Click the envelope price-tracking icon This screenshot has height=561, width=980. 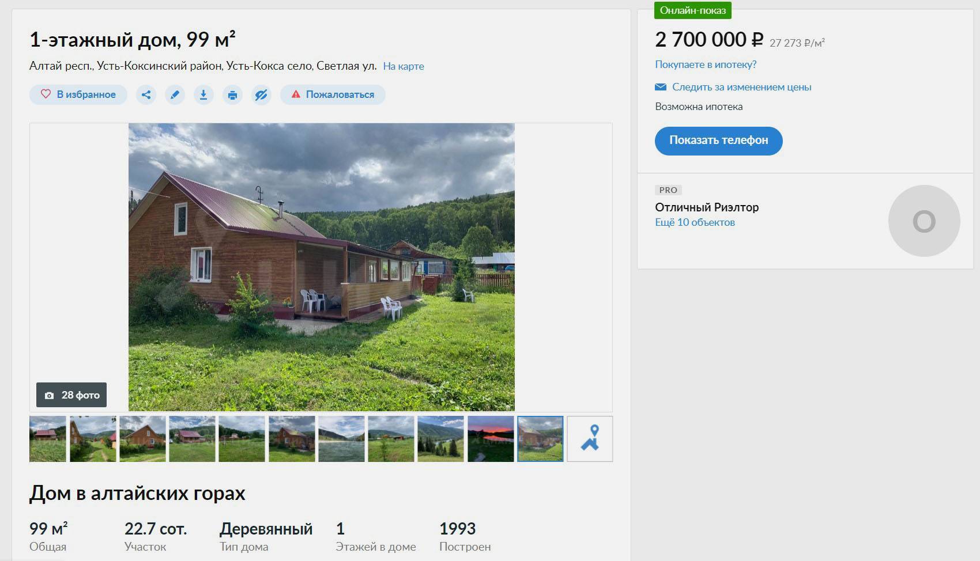tap(661, 87)
